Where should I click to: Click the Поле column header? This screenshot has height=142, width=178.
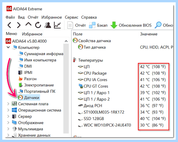(78, 34)
